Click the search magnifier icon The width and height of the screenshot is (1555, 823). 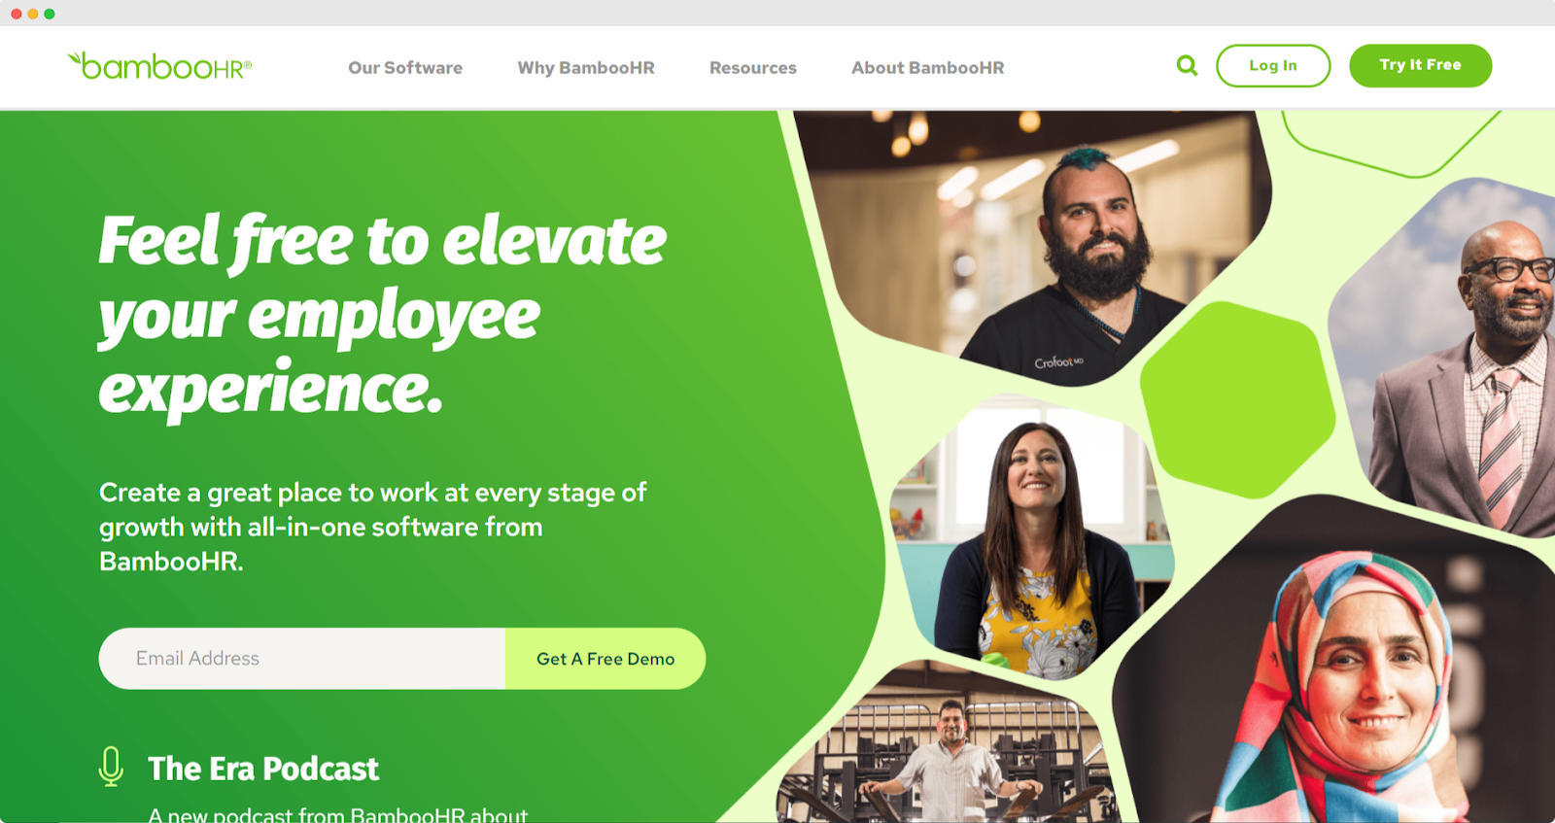pos(1187,65)
